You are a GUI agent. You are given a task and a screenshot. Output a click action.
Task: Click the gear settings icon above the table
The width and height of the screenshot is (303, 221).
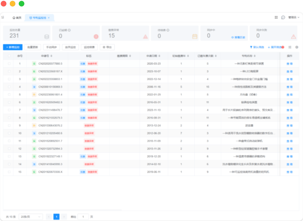click(x=297, y=47)
